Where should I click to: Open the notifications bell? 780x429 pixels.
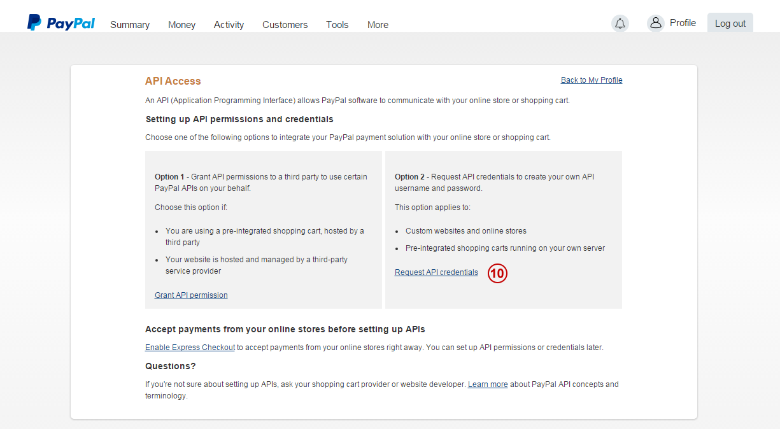coord(620,24)
